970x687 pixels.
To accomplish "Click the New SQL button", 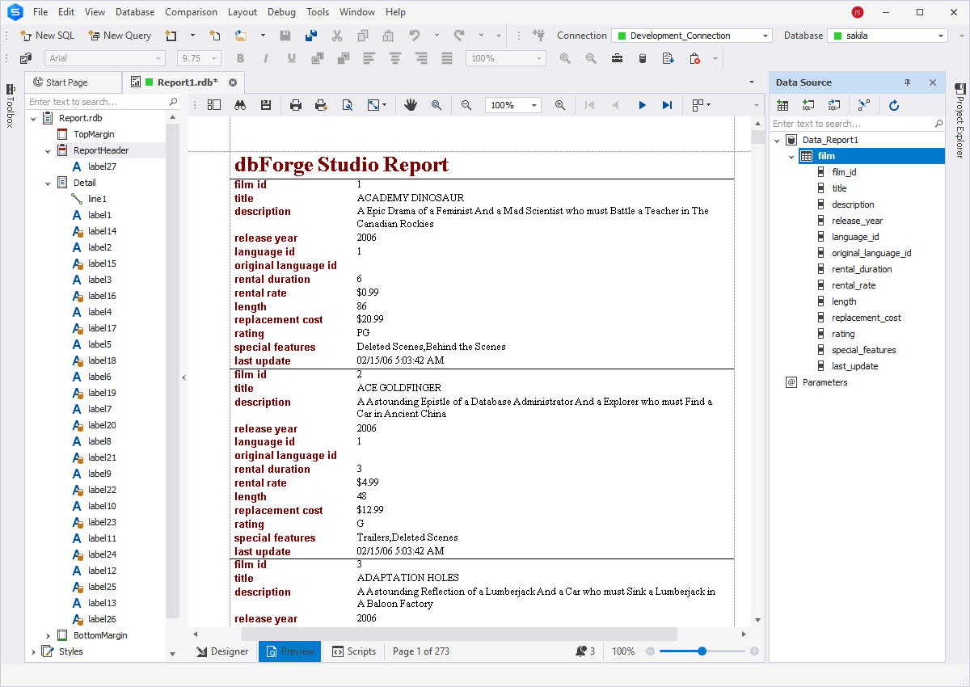I will click(x=47, y=36).
